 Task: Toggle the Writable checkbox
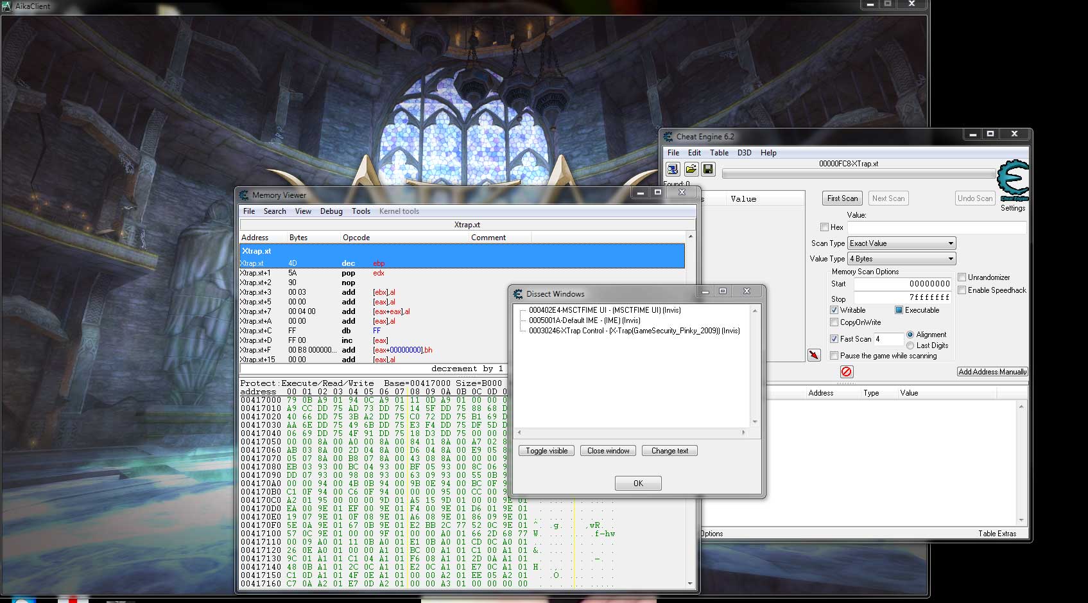point(834,310)
